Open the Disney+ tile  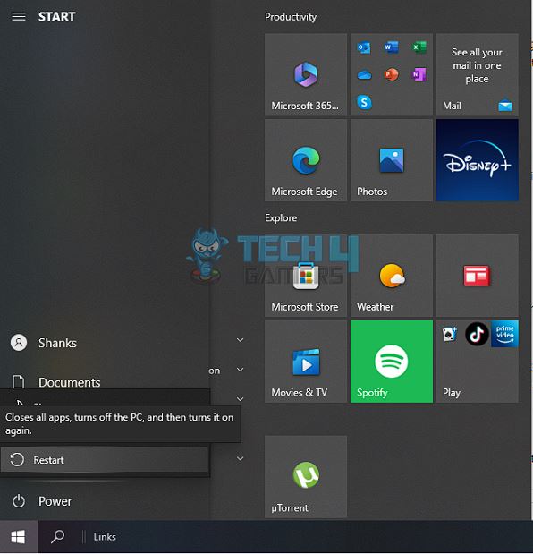[478, 160]
